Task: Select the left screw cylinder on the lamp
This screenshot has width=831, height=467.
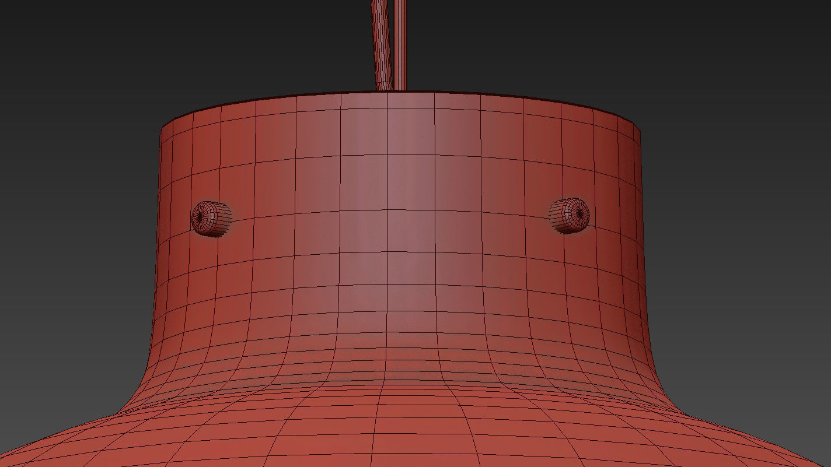Action: (x=211, y=219)
